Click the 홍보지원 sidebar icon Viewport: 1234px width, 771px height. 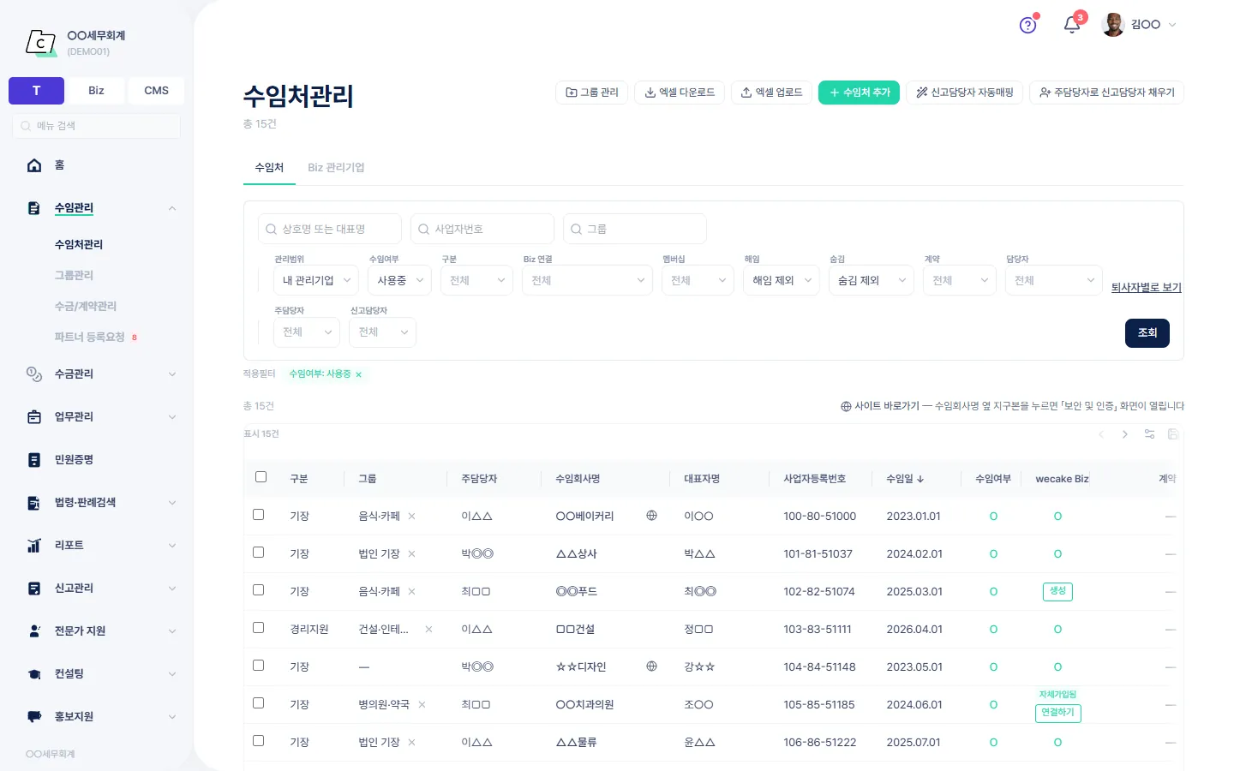pos(34,717)
